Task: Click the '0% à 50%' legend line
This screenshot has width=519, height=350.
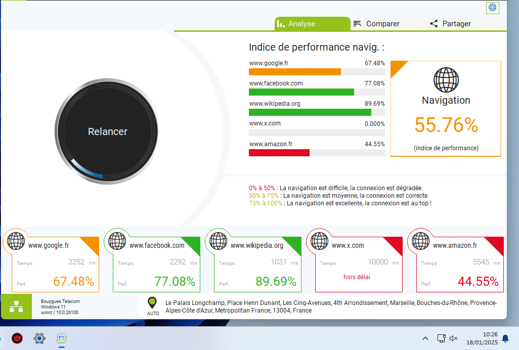Action: pyautogui.click(x=335, y=188)
